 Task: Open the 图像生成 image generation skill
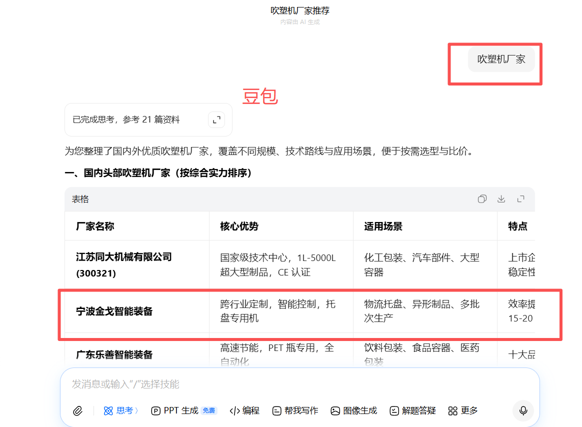pos(353,410)
